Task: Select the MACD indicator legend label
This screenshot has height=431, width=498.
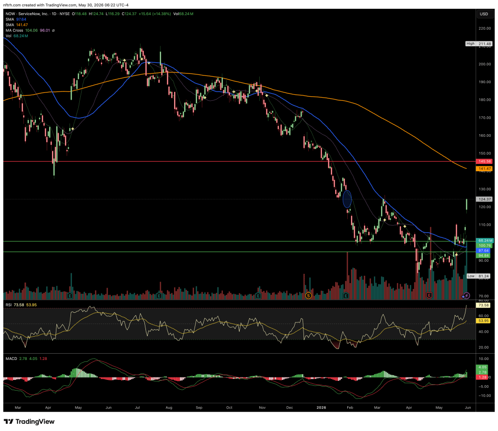Action: 11,359
